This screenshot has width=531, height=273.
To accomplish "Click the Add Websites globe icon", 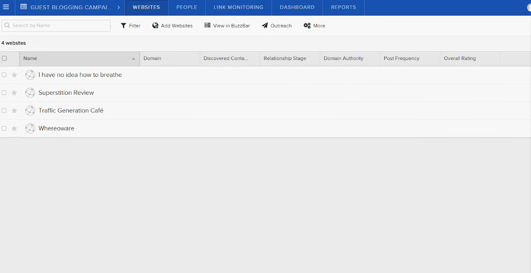I will [155, 26].
